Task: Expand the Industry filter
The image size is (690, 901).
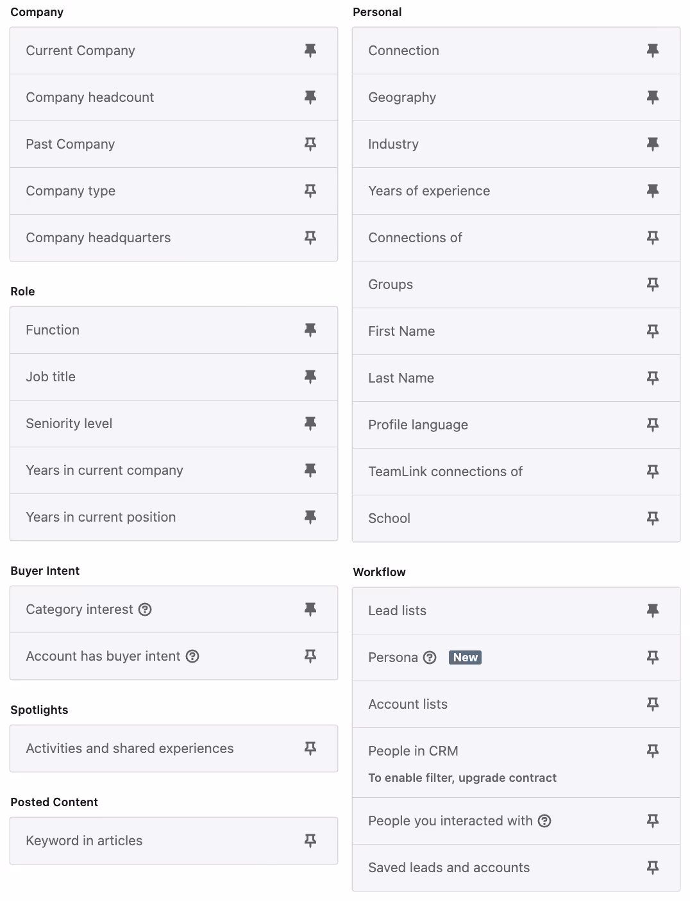Action: click(x=516, y=144)
